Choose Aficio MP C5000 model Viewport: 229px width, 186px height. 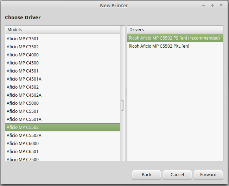point(63,103)
